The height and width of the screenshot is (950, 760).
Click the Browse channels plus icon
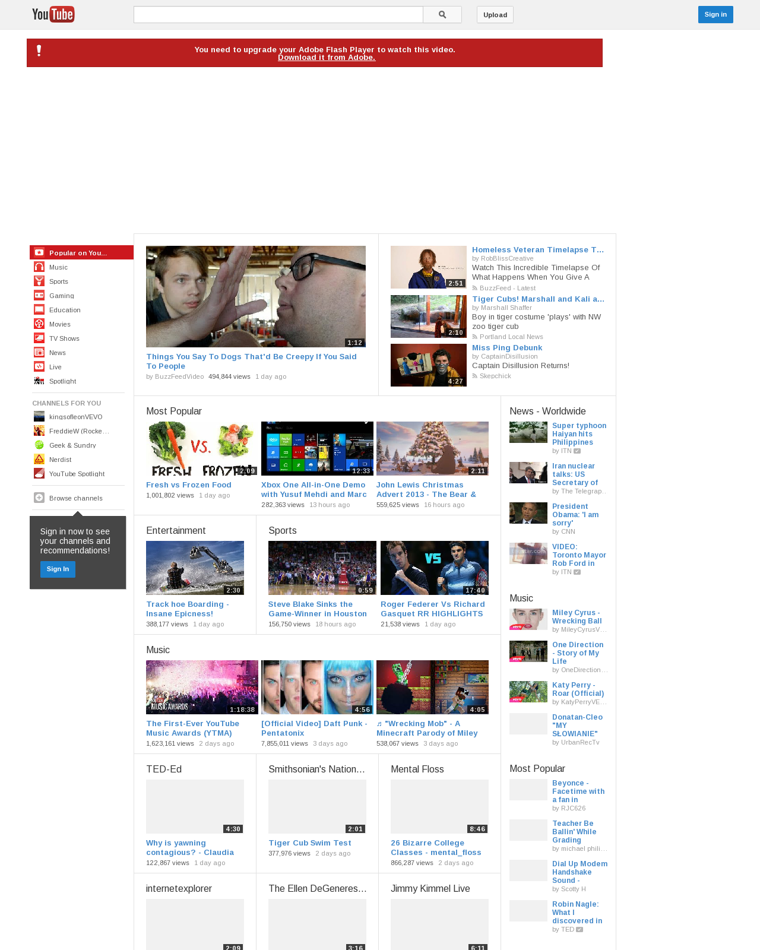39,498
